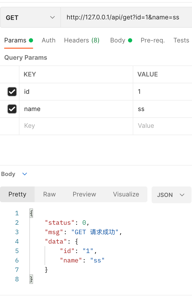Expand the response Body chevron

25,174
